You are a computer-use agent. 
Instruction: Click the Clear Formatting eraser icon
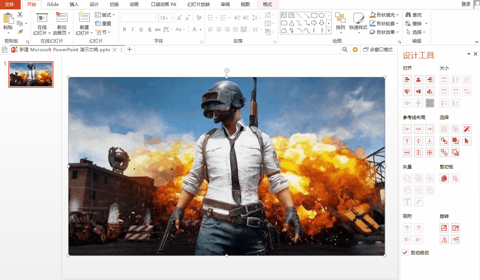(x=199, y=18)
